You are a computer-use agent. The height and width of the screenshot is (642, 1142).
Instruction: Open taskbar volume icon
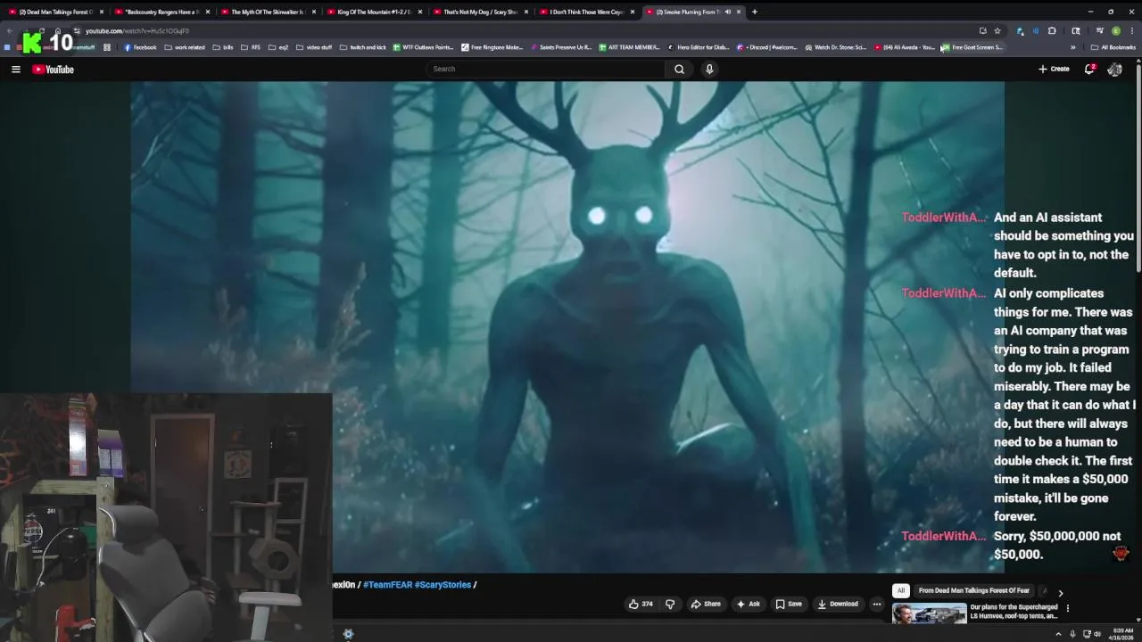tap(1096, 634)
